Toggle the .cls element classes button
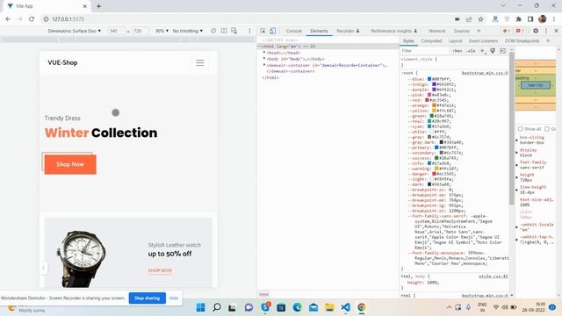562x316 pixels. point(471,51)
